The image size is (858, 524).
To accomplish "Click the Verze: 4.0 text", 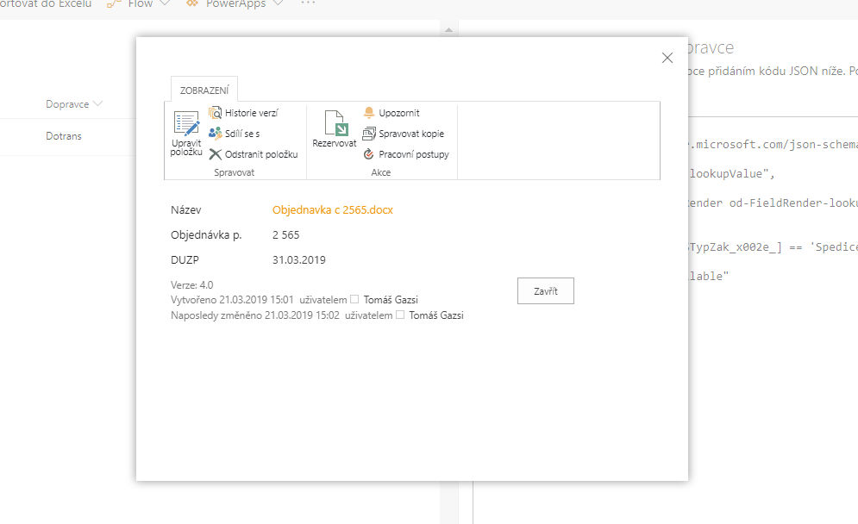I will [192, 285].
